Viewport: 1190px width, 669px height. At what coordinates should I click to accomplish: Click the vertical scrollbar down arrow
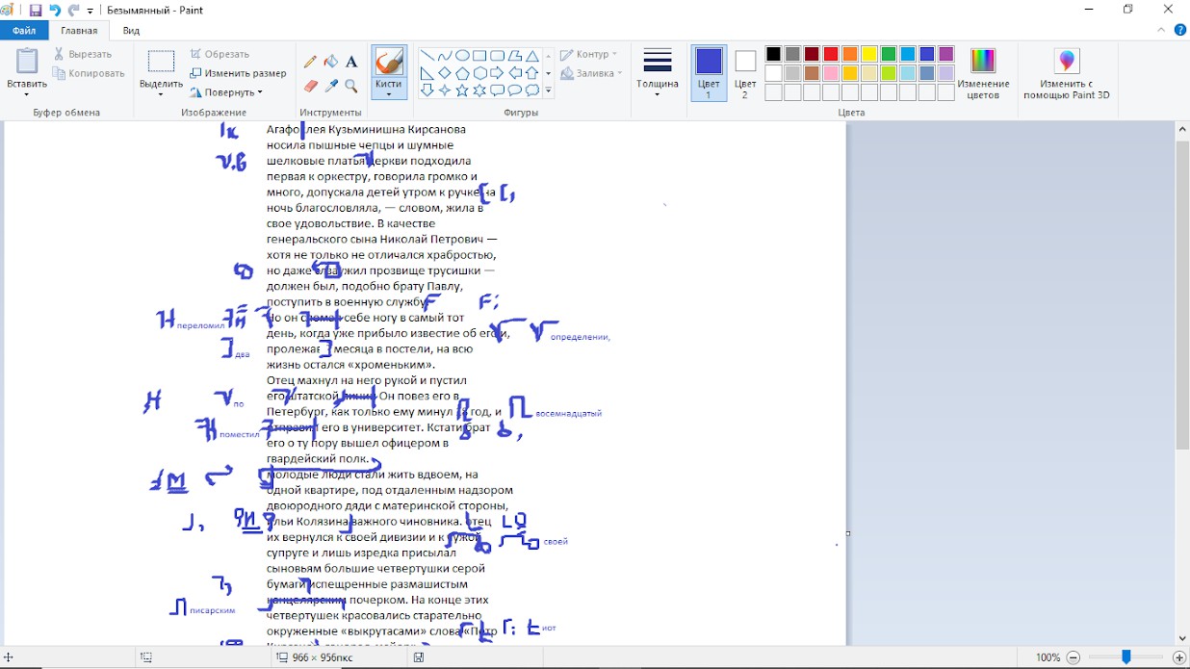click(x=1182, y=637)
